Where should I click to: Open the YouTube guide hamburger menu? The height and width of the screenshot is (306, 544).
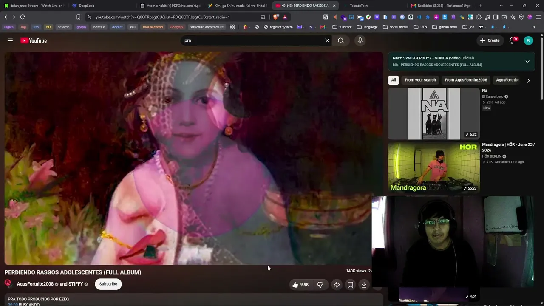pyautogui.click(x=10, y=40)
